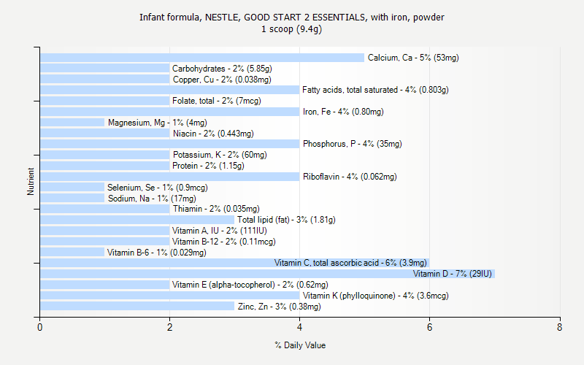Screen dimensions: 584x365
Task: Click the Sodium bar in the chart
Action: [72, 199]
